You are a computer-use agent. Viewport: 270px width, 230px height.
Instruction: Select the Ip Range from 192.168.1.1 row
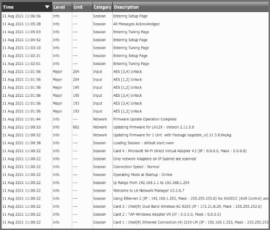135,183
